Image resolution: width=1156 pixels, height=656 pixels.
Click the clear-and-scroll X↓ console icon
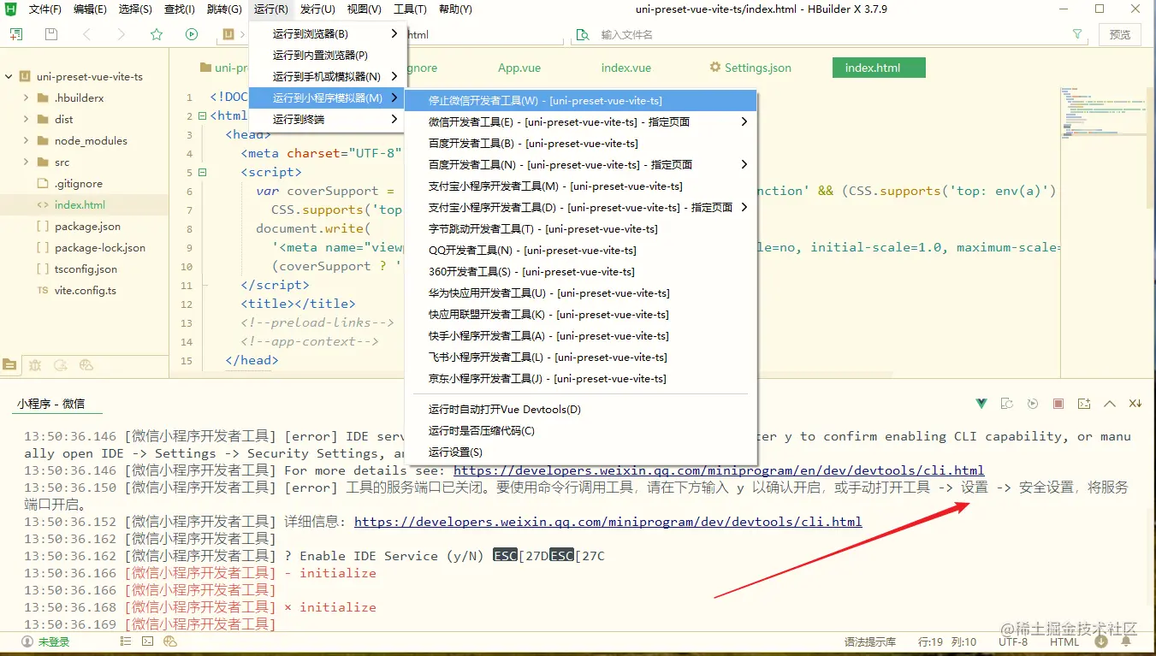tap(1135, 403)
